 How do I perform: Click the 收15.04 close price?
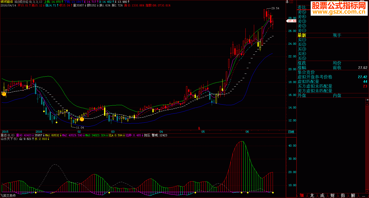pos(64,5)
